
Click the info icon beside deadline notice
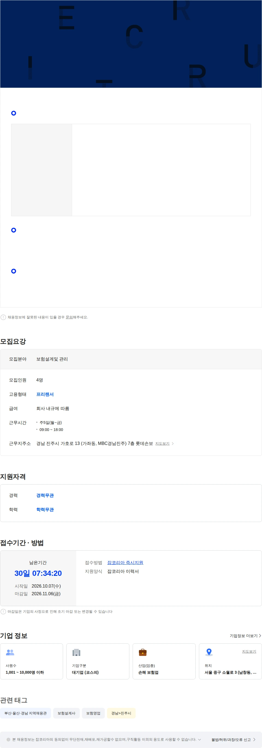(3, 612)
